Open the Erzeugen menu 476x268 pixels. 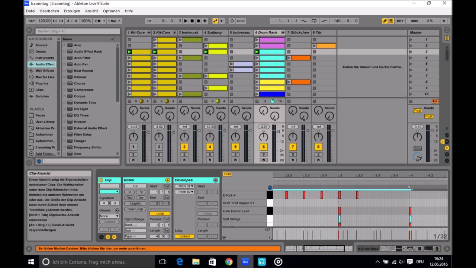click(x=72, y=11)
